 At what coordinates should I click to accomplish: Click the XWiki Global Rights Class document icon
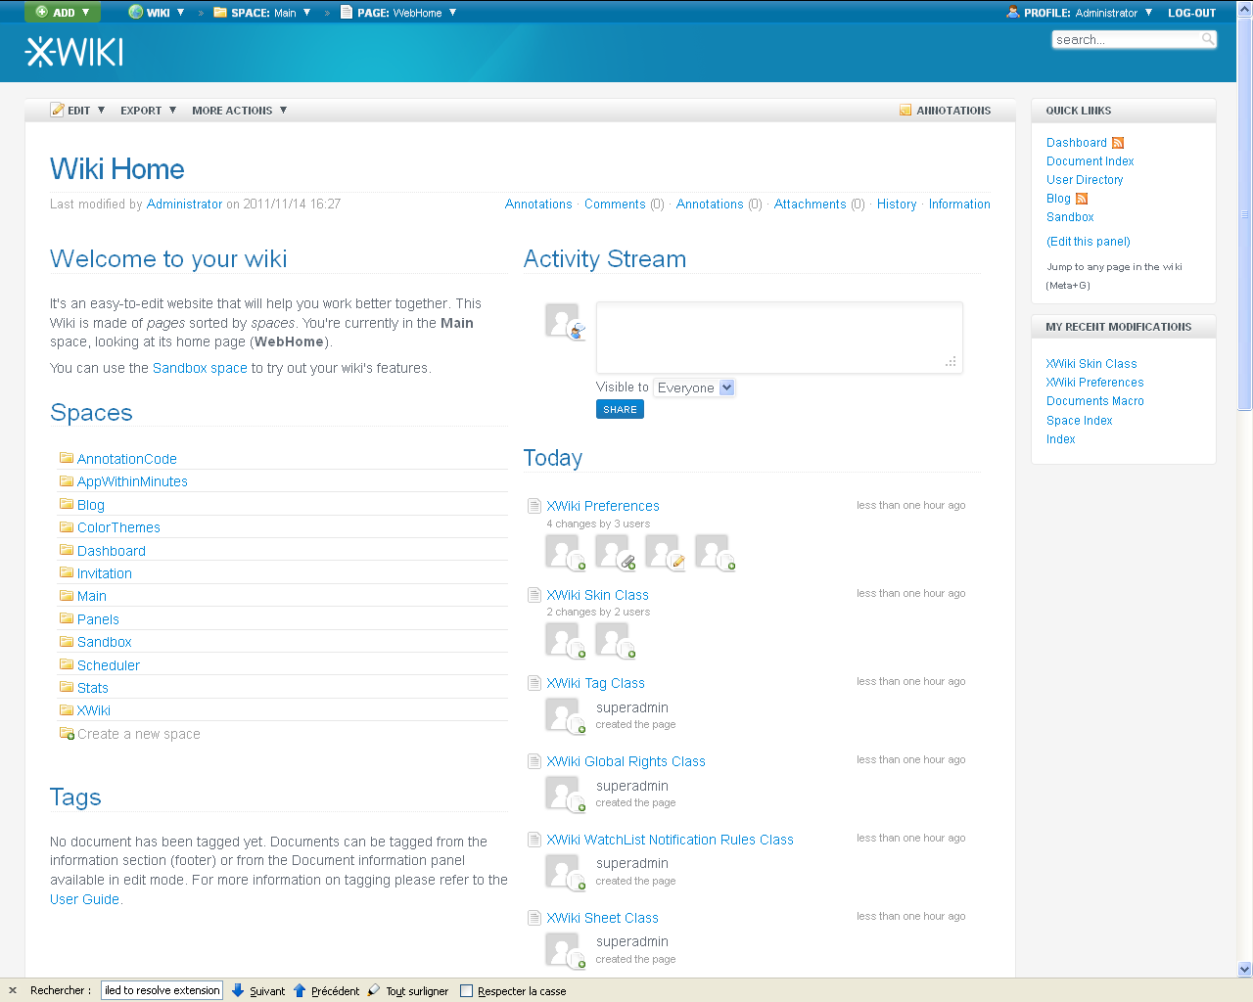[534, 761]
